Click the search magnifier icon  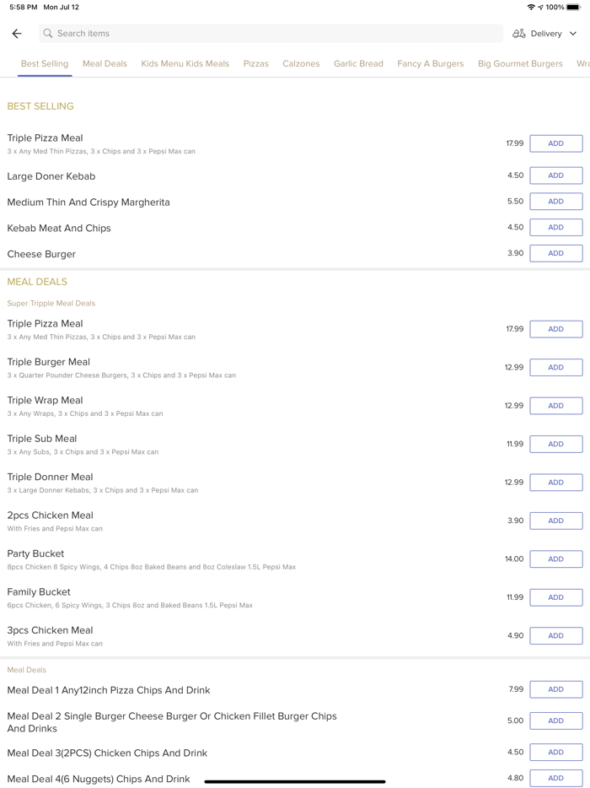48,34
